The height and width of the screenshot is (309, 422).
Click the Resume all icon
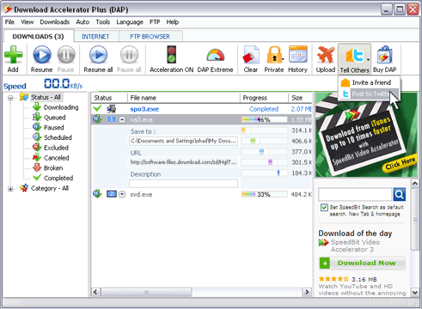[x=98, y=55]
